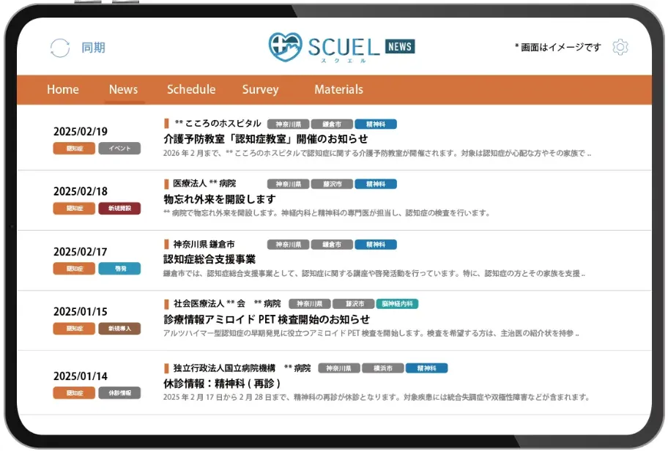The image size is (668, 451).
Task: Click the circular sync arrows icon
Action: tap(59, 48)
